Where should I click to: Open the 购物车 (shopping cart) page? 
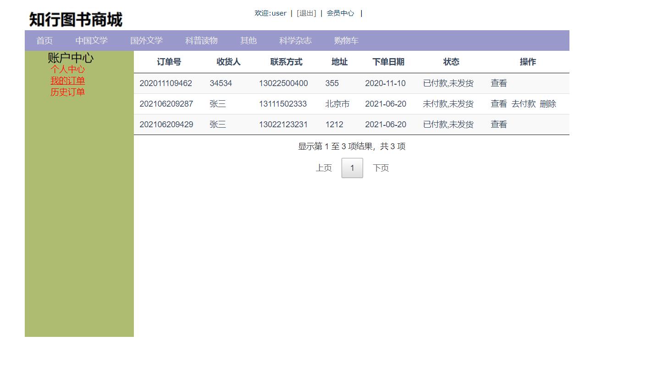click(346, 40)
